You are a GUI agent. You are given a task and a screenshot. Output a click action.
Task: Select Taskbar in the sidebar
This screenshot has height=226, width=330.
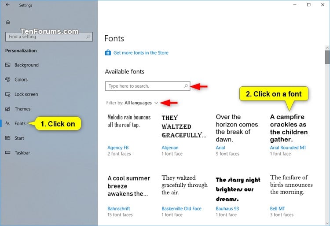coord(22,153)
